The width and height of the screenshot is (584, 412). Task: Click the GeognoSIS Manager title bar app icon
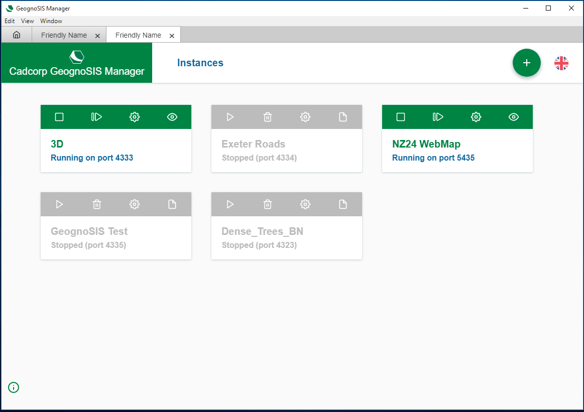10,8
